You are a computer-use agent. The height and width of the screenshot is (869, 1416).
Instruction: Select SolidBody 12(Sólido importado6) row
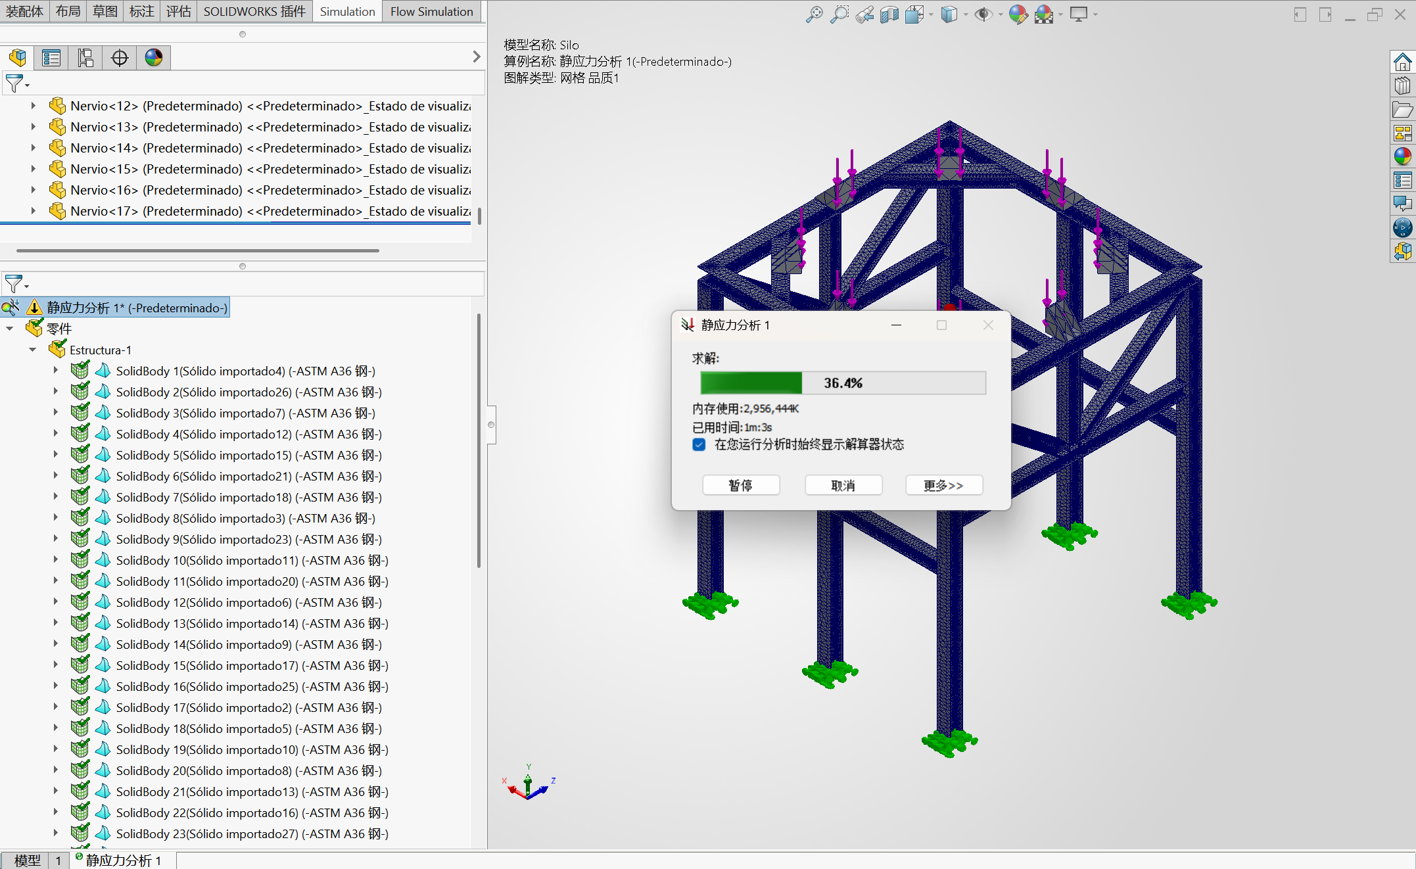(x=248, y=602)
